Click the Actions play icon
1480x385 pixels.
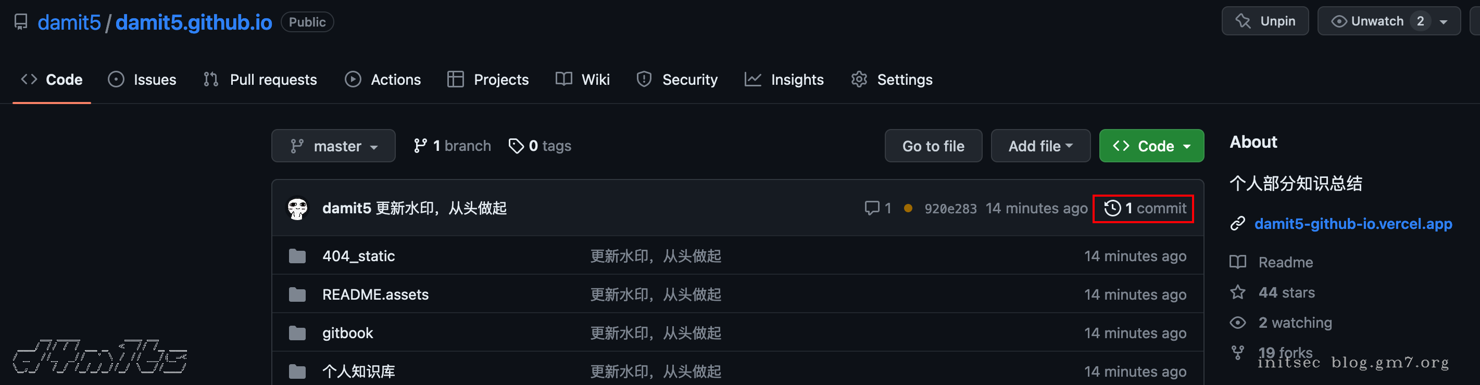click(353, 79)
